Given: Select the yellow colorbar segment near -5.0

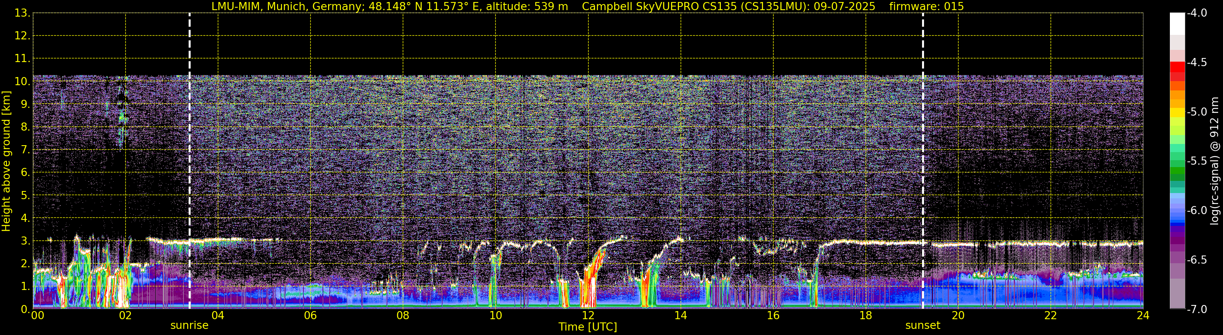Looking at the screenshot, I should pyautogui.click(x=1177, y=112).
